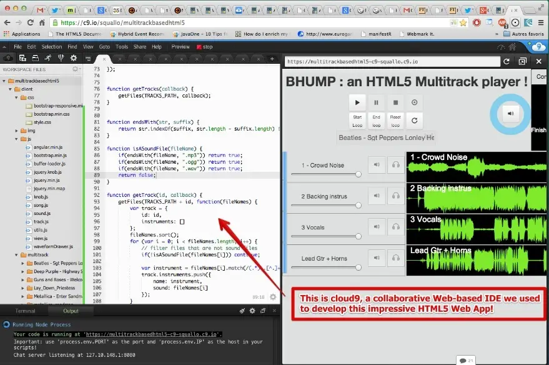
Task: Open the Selection menu
Action: 51,47
